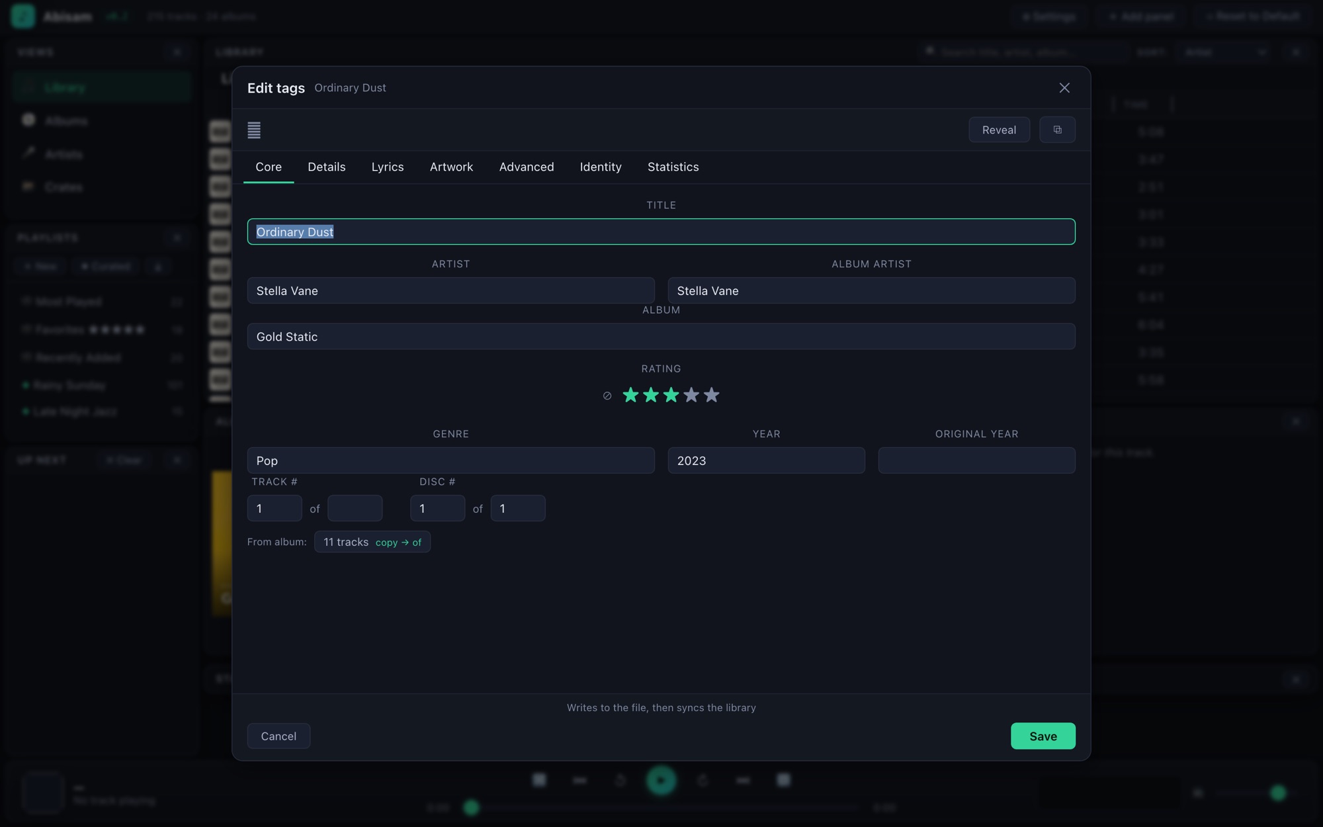Screen dimensions: 1323x827
Task: Switch to the Advanced tab
Action: click(527, 167)
